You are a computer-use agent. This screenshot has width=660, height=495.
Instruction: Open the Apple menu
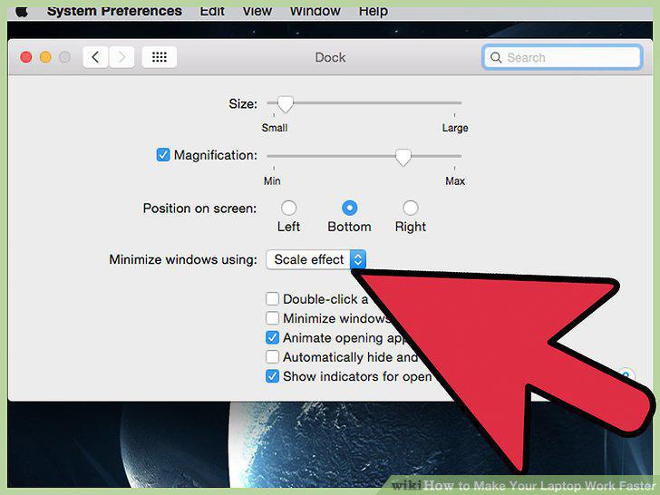22,12
